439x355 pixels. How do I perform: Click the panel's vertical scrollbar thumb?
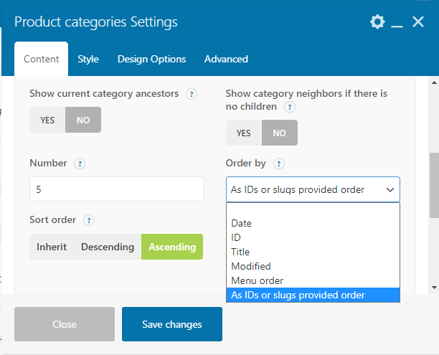click(x=433, y=184)
